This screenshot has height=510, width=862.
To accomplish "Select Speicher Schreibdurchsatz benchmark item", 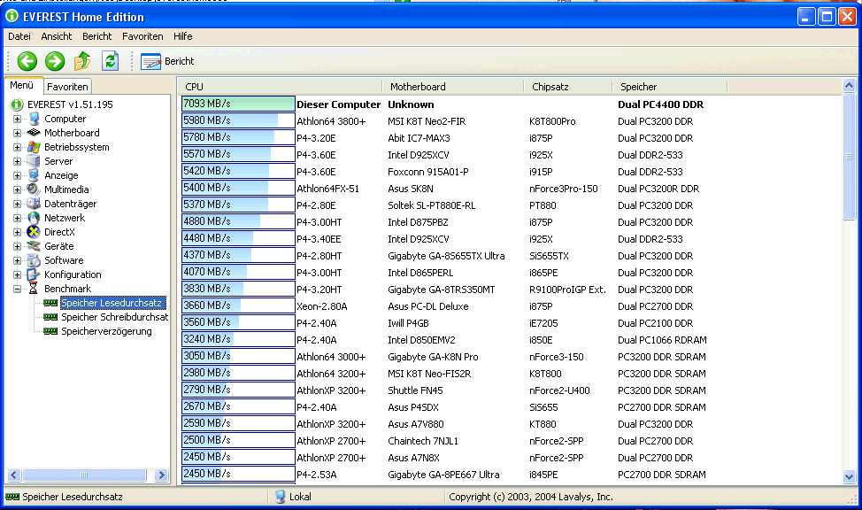I will point(114,318).
